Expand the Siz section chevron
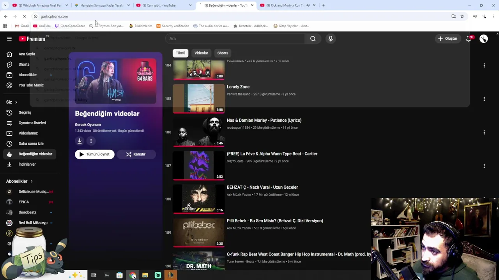The image size is (499, 280). click(16, 102)
